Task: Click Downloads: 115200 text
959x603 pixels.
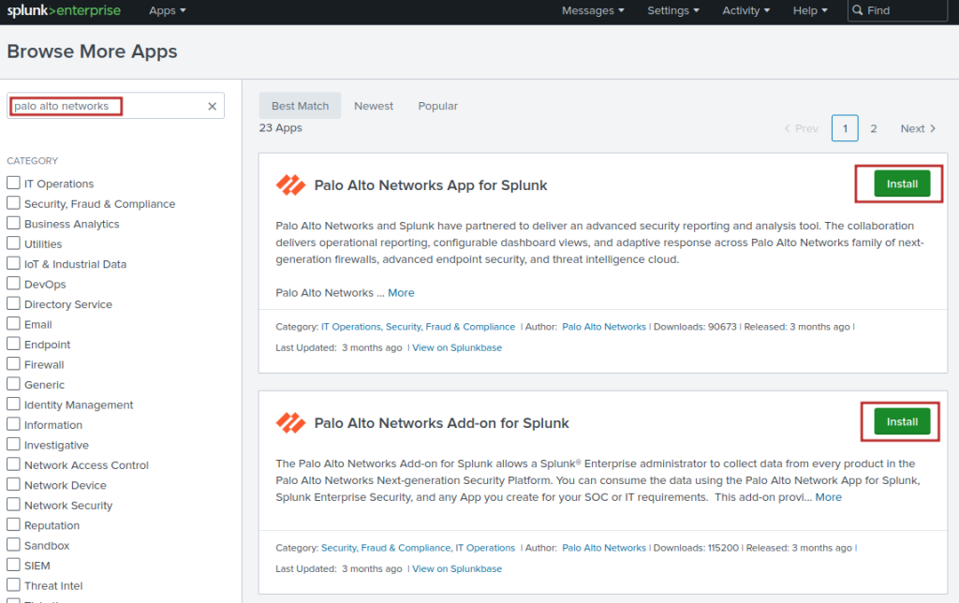Action: pyautogui.click(x=696, y=548)
